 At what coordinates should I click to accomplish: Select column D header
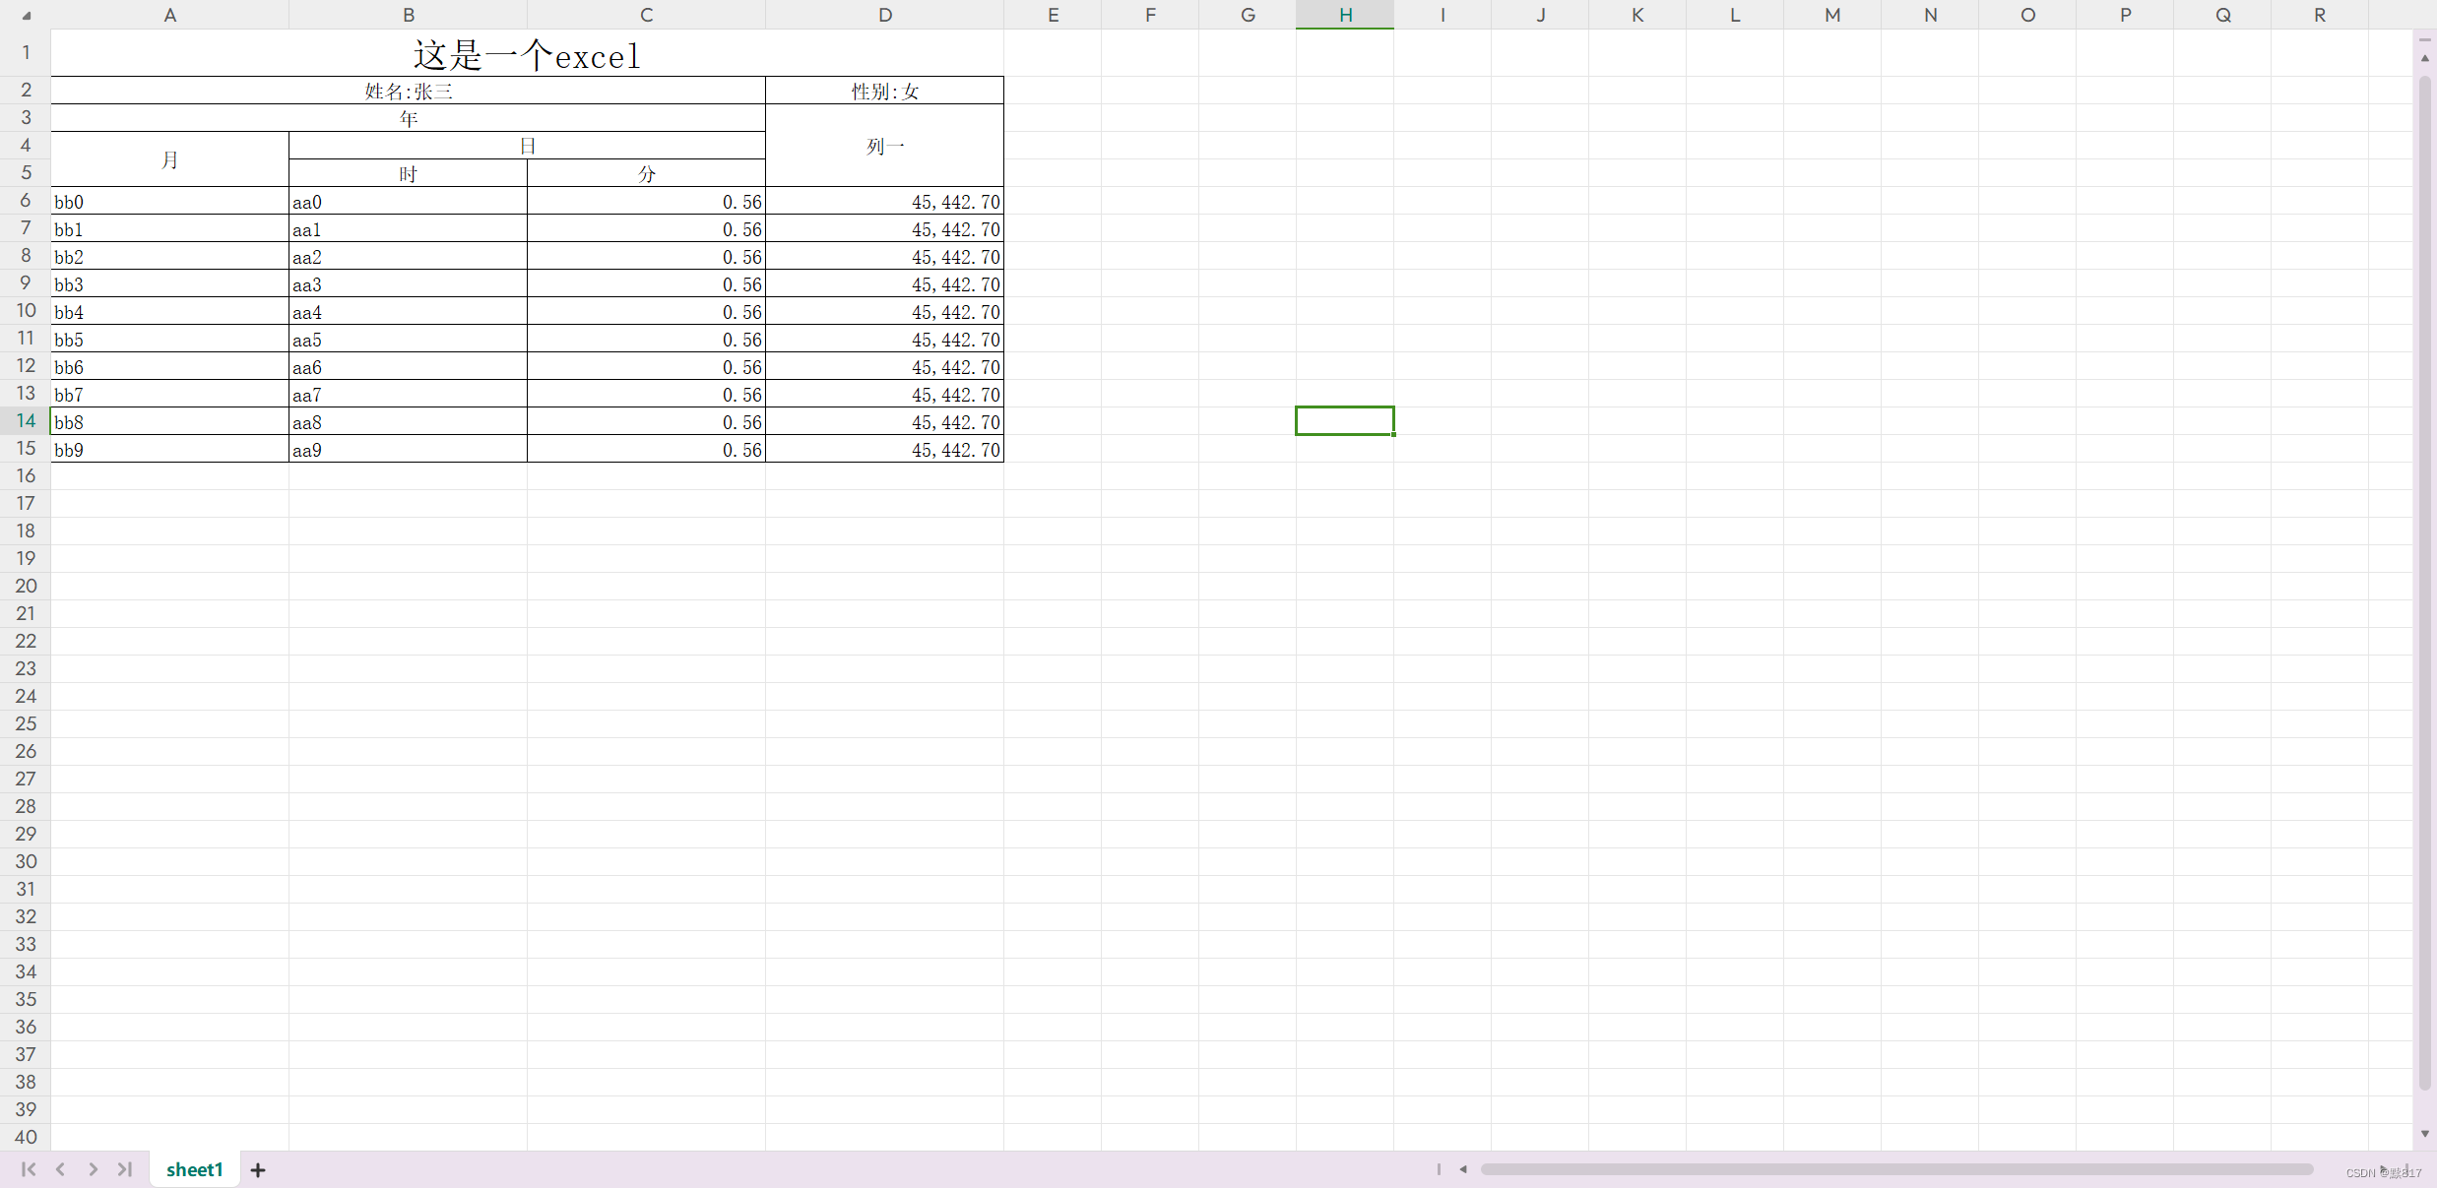coord(885,15)
